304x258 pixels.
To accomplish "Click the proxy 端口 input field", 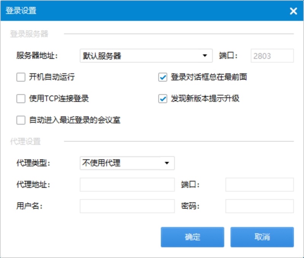I will click(x=260, y=185).
